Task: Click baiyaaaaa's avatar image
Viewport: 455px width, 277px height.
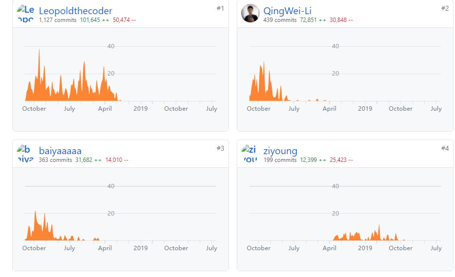Action: [25, 153]
